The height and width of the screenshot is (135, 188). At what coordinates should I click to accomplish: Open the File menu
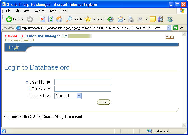coord(8,11)
